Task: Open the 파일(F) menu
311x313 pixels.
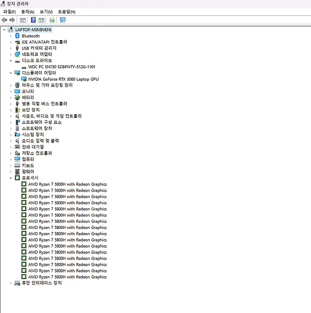Action: tap(10, 12)
